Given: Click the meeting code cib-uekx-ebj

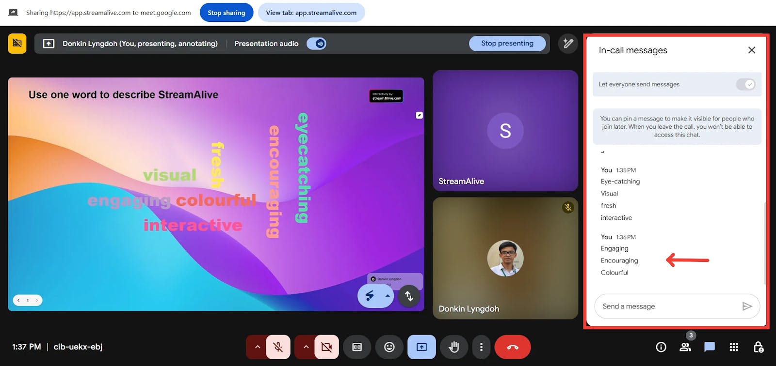Looking at the screenshot, I should click(78, 347).
